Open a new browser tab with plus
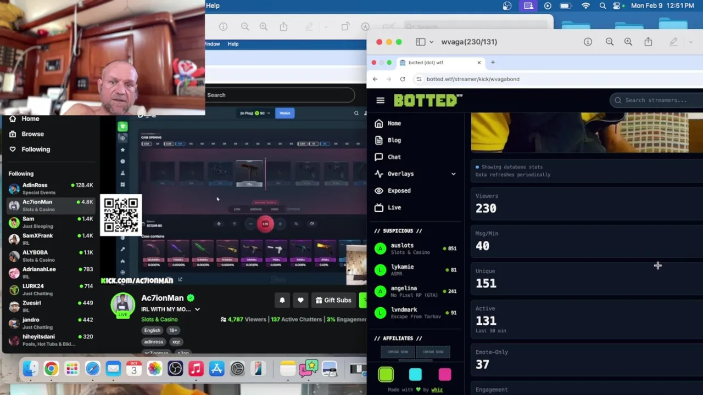The height and width of the screenshot is (395, 703). 493,63
